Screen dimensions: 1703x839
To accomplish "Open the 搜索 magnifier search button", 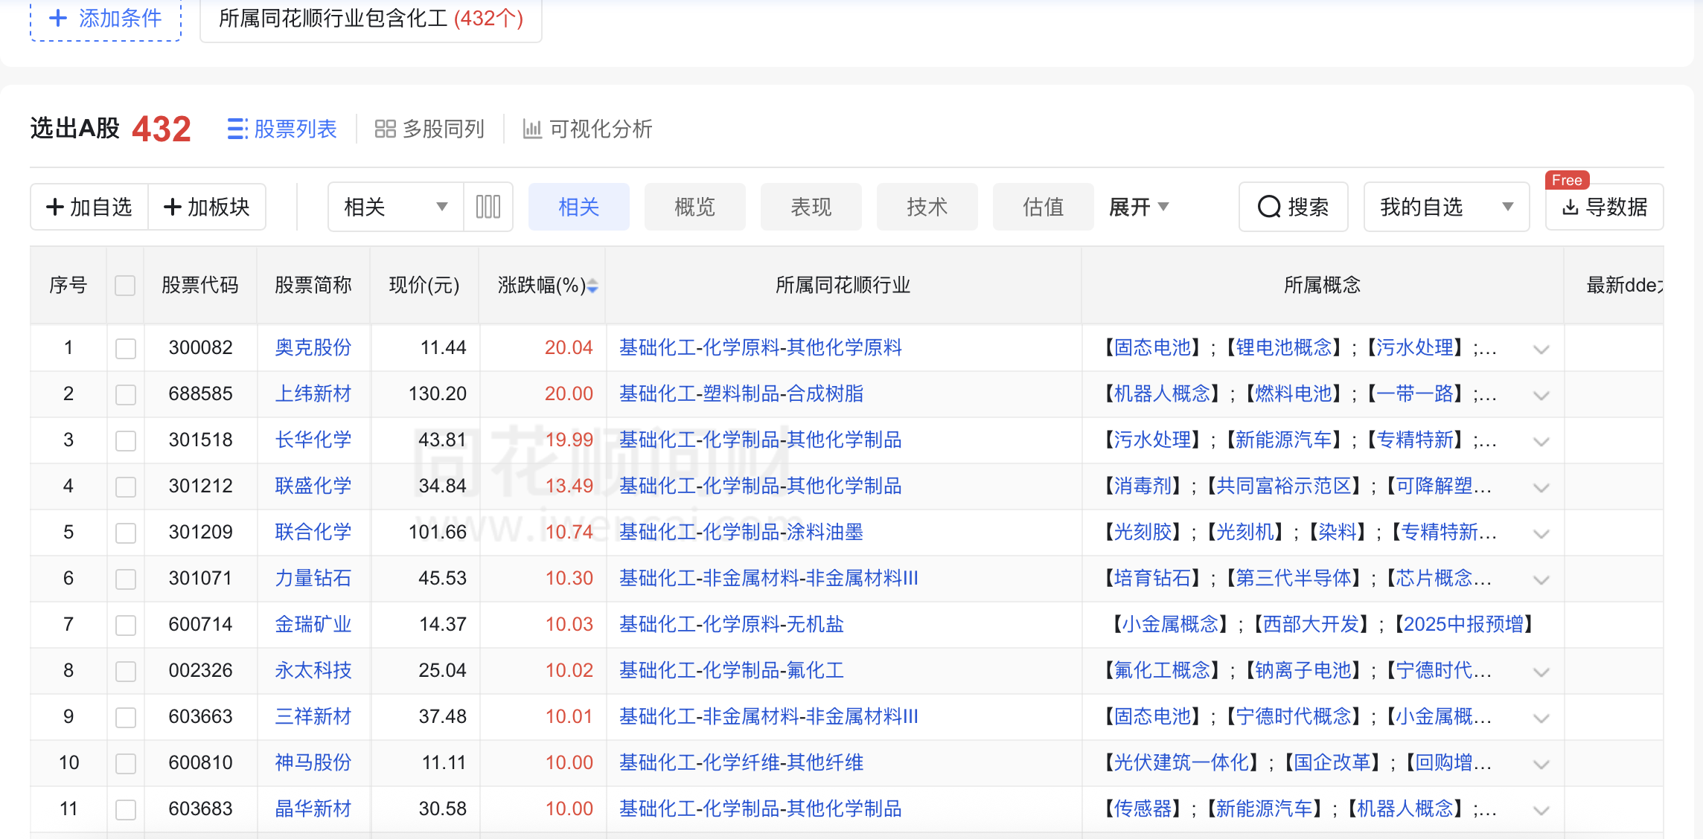I will tap(1293, 207).
